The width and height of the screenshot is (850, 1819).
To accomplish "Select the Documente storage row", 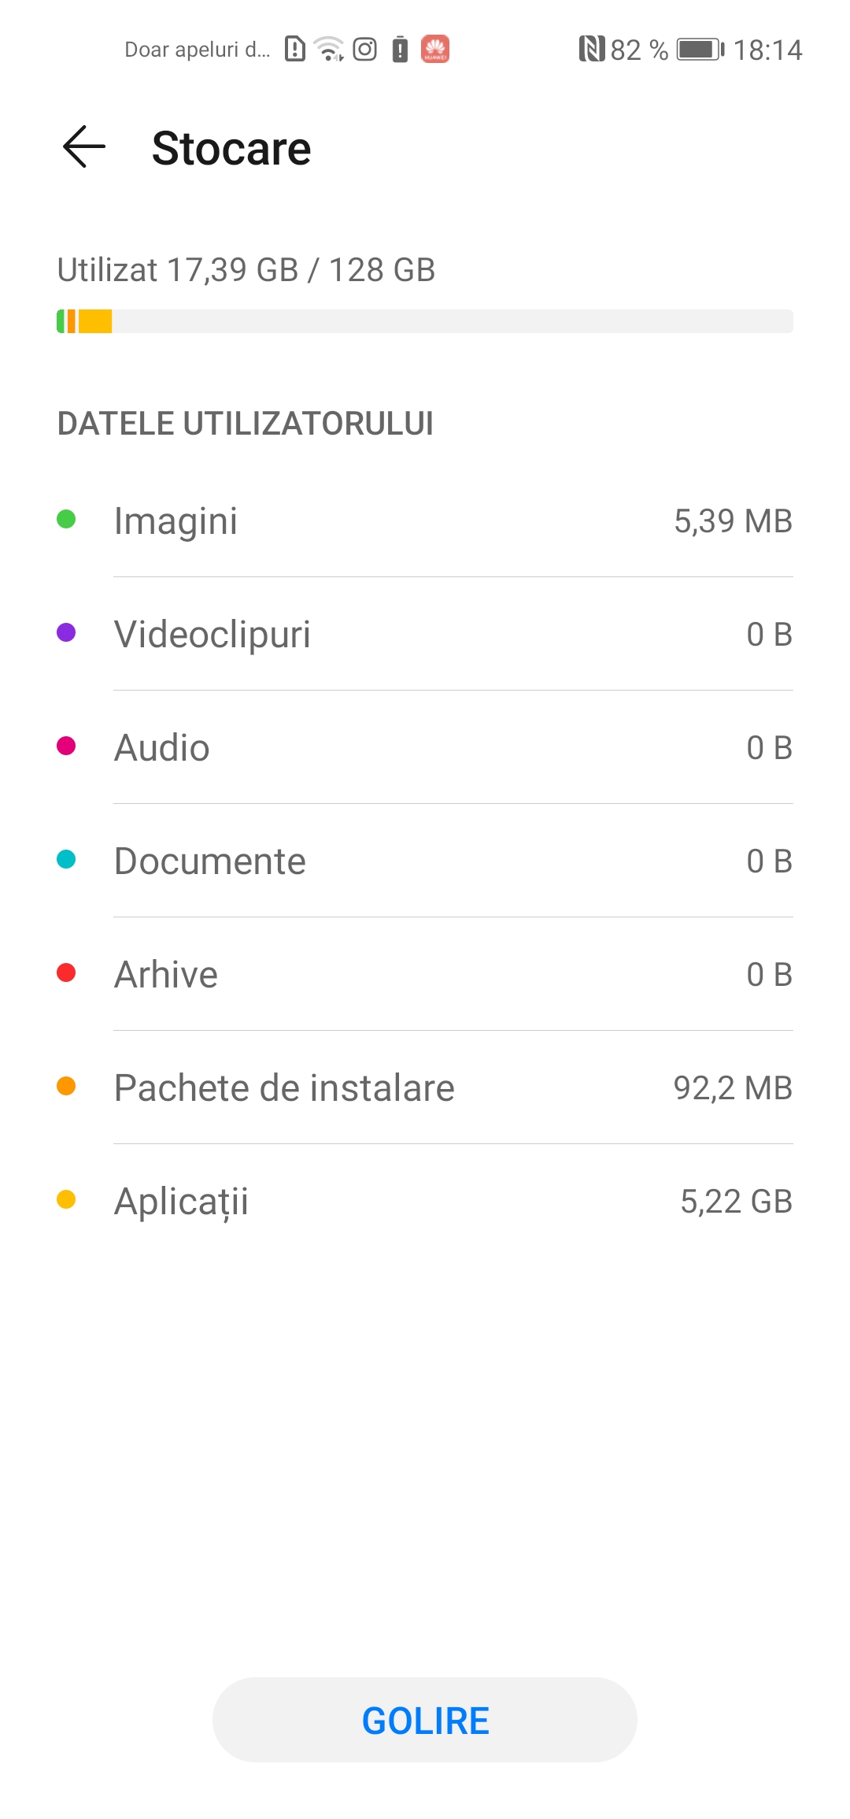I will [x=425, y=861].
